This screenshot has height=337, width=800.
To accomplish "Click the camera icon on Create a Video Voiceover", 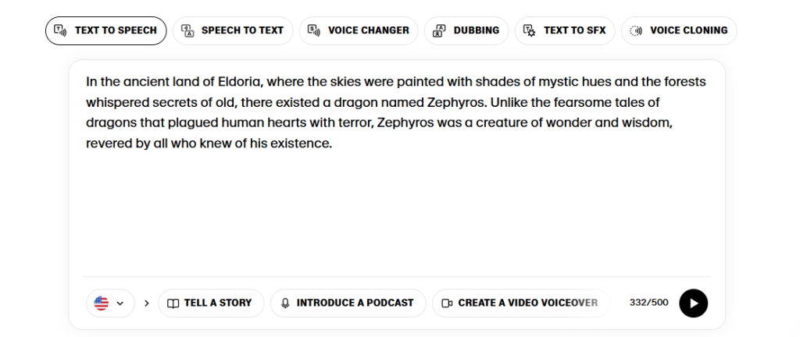I will [447, 303].
